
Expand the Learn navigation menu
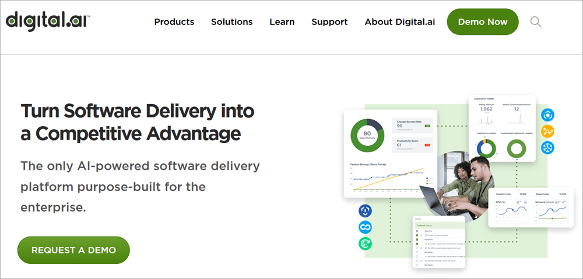(x=282, y=22)
